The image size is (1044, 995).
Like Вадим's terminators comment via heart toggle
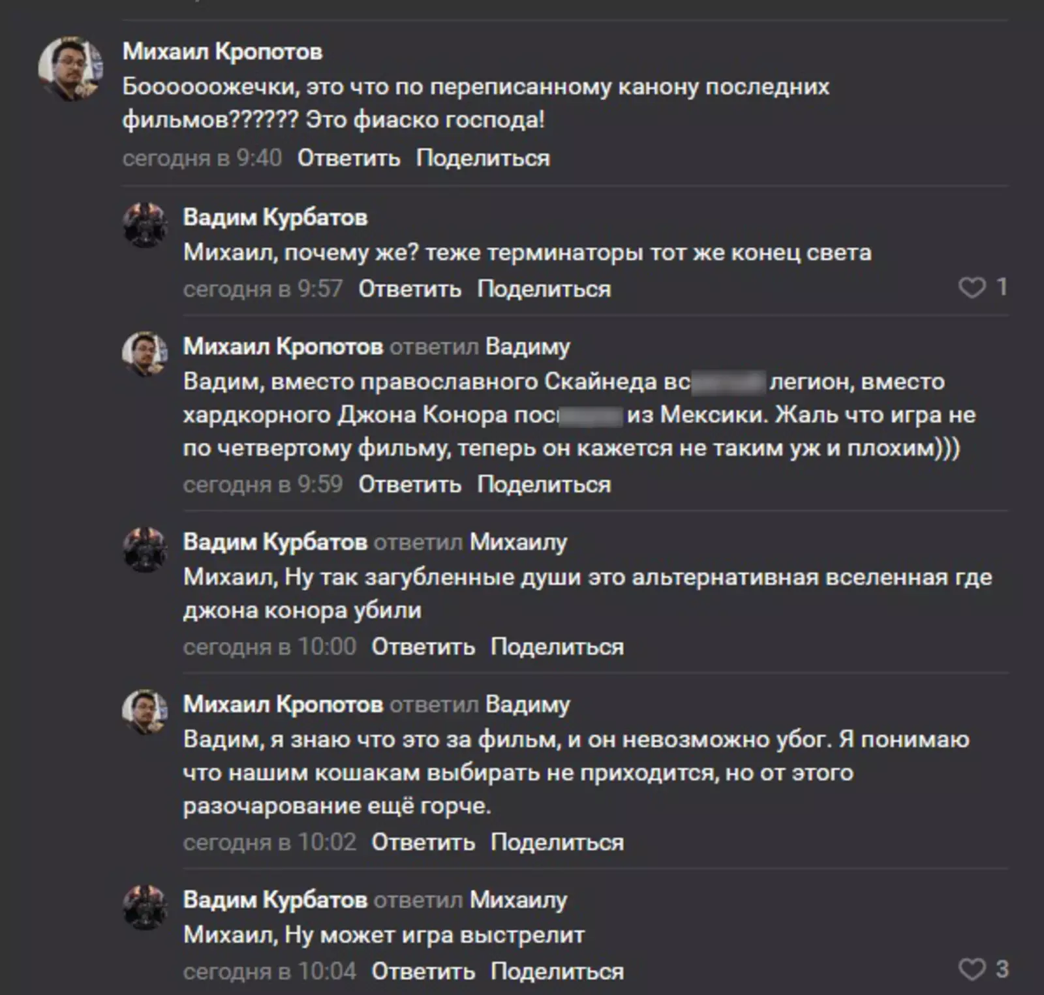tap(974, 287)
